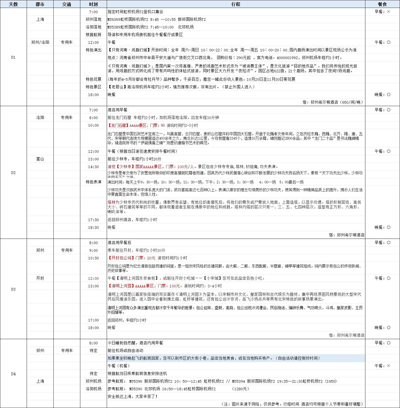Click the 安全抵达上海 closing cell

132,396
